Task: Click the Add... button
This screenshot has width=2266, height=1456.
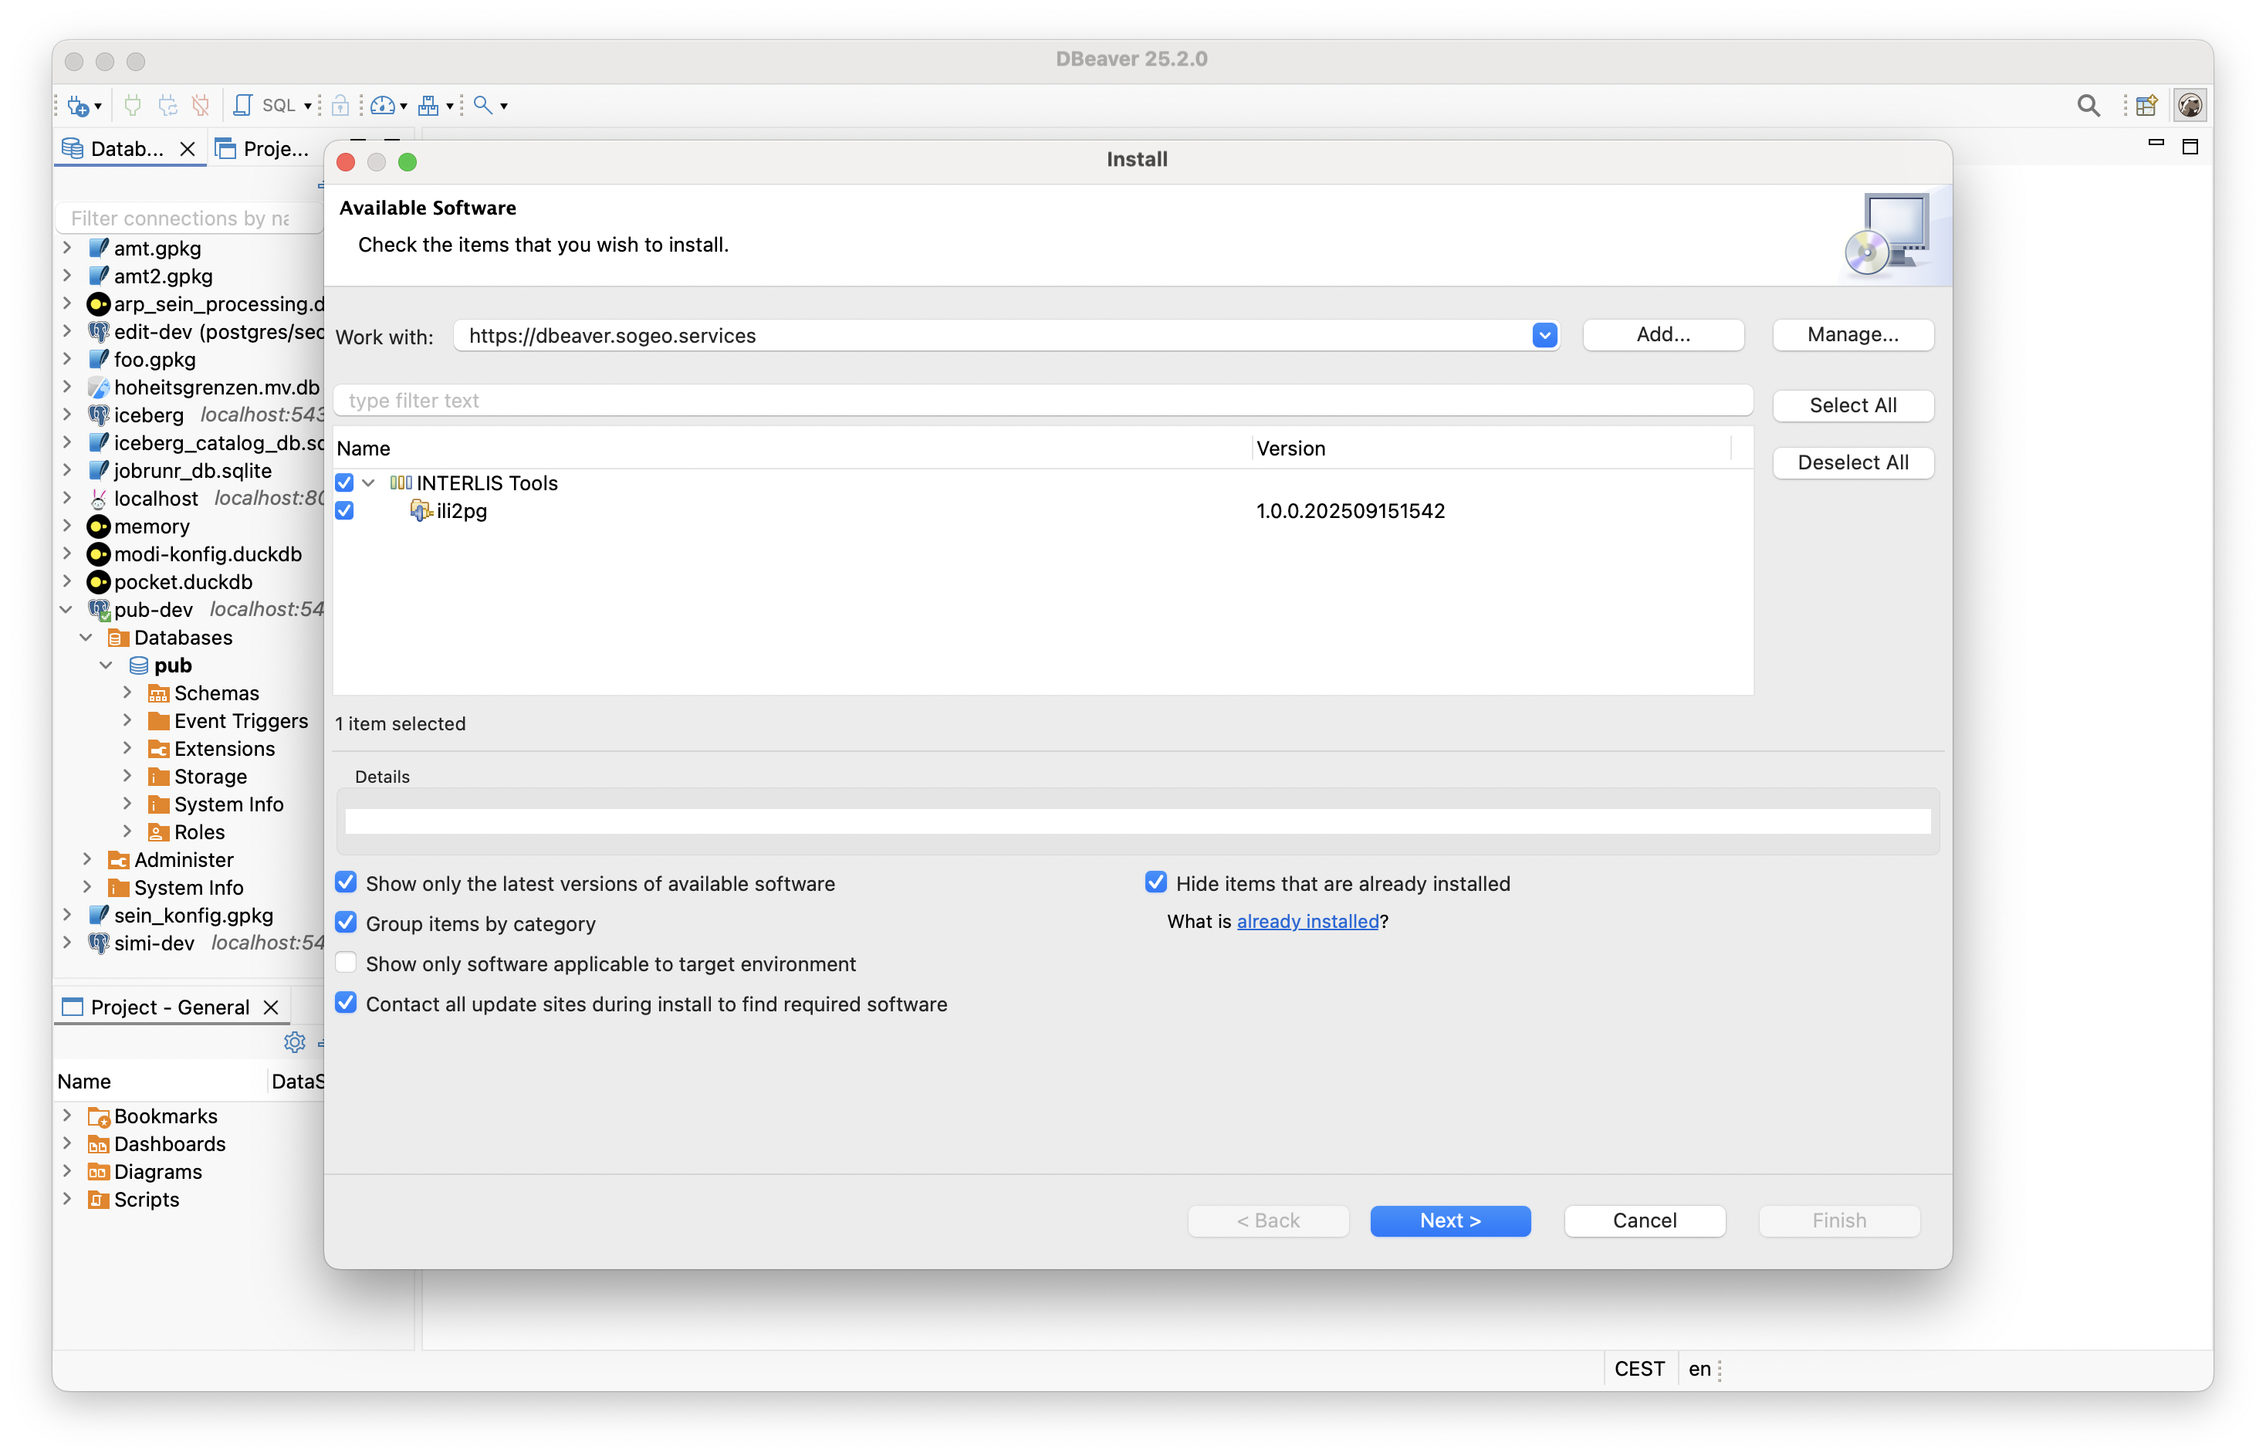Action: pos(1662,335)
